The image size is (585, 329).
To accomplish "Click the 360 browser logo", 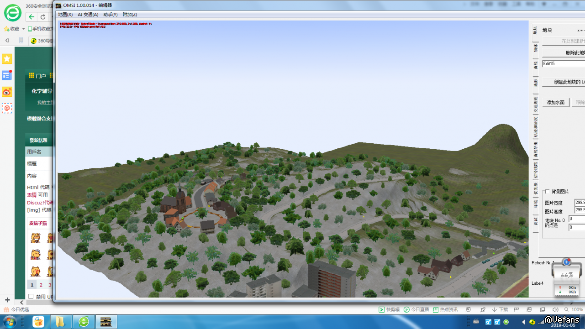I will pos(12,13).
